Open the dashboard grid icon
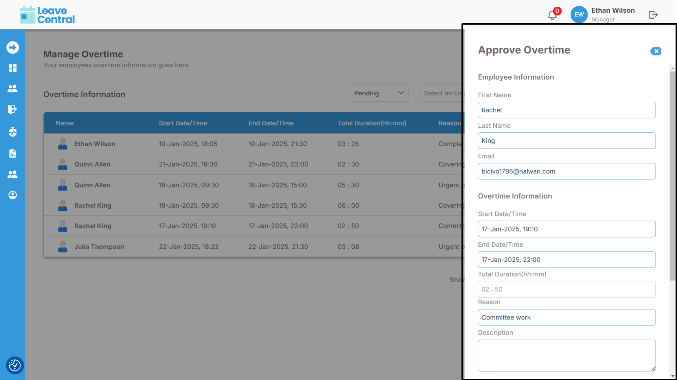 tap(13, 68)
